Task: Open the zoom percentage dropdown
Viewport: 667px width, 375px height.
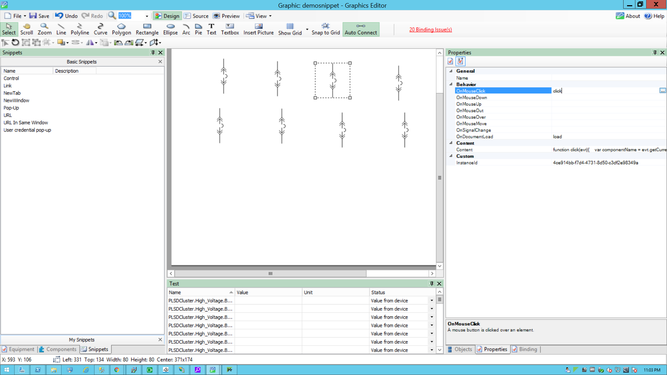Action: pyautogui.click(x=146, y=16)
